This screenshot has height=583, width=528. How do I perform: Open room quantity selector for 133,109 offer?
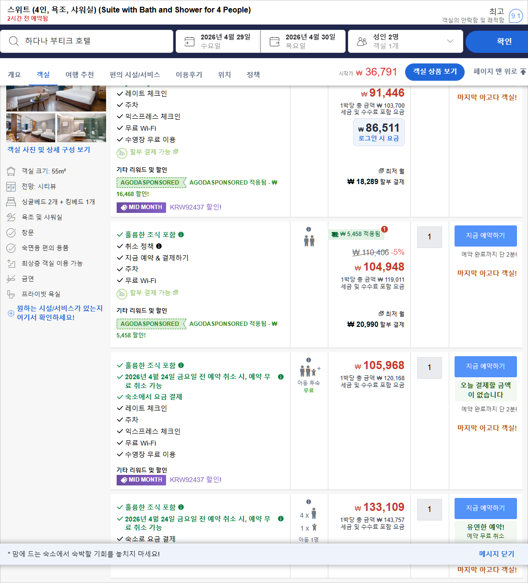click(x=430, y=509)
